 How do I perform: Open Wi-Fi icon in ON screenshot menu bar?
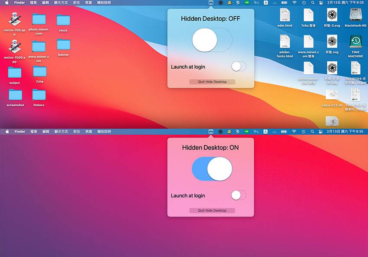[x=294, y=132]
